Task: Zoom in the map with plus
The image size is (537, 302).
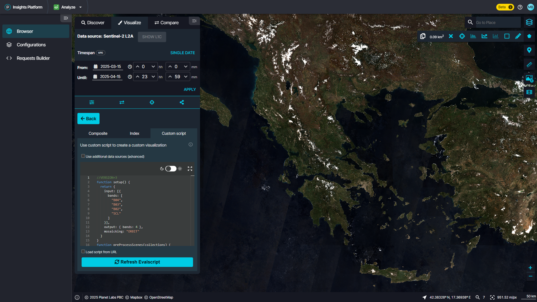Action: tap(530, 268)
